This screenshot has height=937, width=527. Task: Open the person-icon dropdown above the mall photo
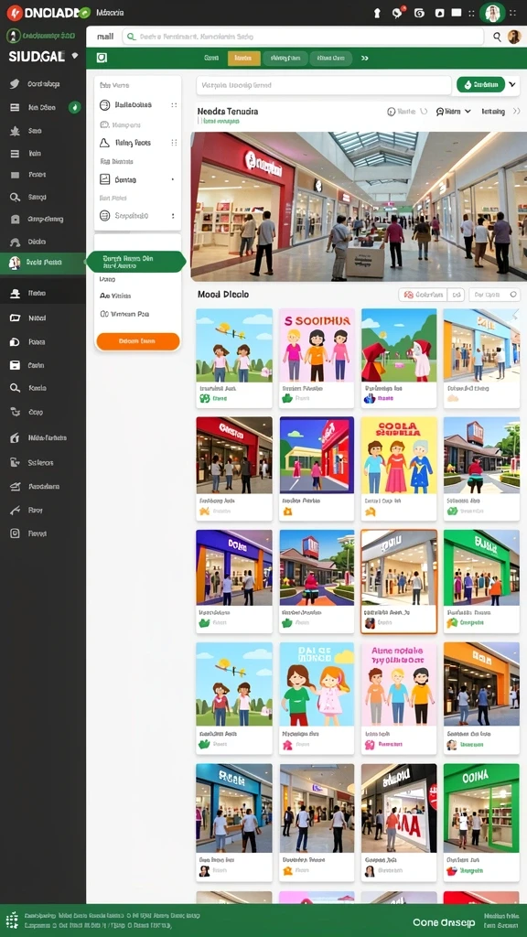pos(454,111)
